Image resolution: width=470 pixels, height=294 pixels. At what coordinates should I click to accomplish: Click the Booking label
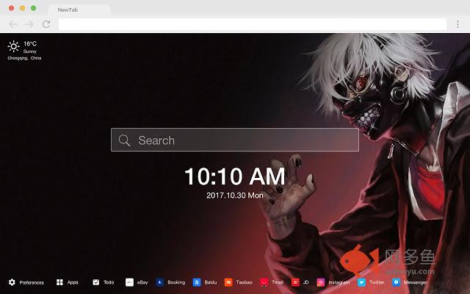176,282
